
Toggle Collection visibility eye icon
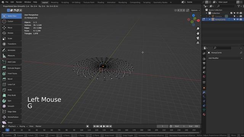coord(238,13)
